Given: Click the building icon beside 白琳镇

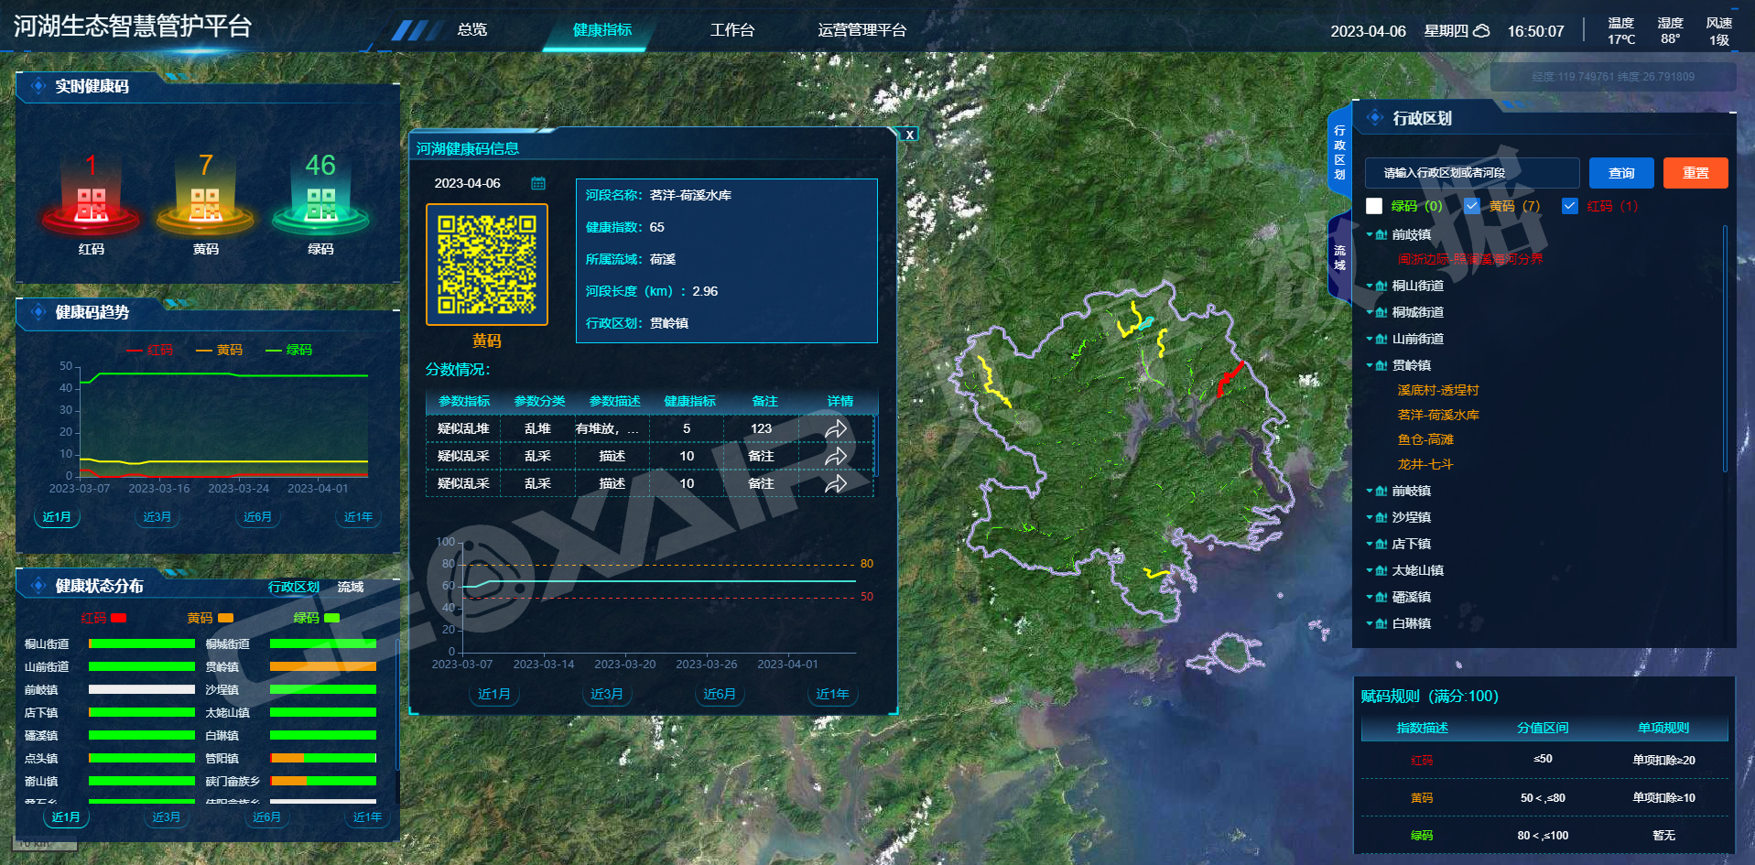Looking at the screenshot, I should point(1381,623).
